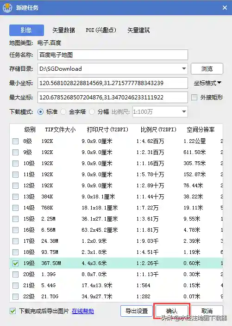Image resolution: width=232 pixels, height=326 pixels.
Task: Check the 17级 level checkbox
Action: [15, 241]
